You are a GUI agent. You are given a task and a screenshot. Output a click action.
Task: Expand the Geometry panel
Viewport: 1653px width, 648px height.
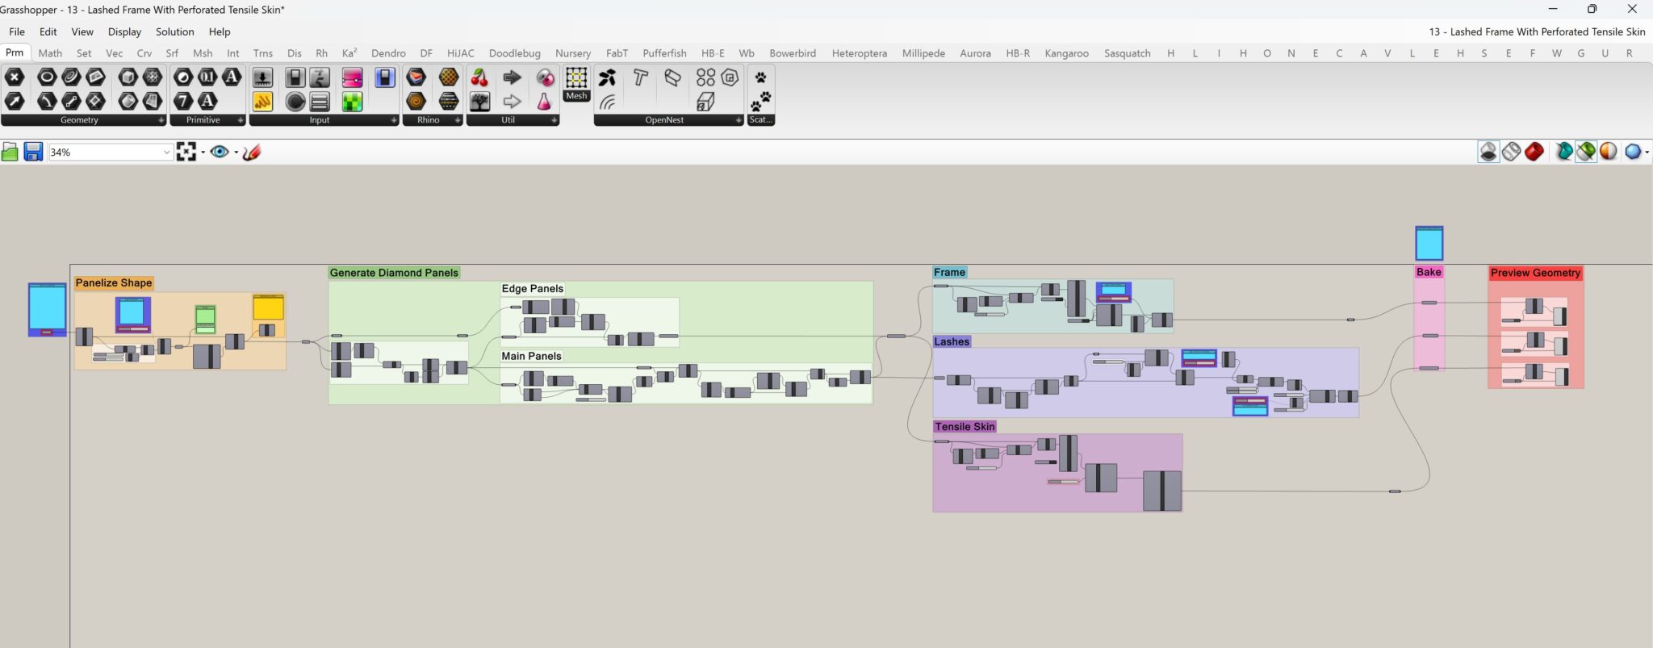161,120
